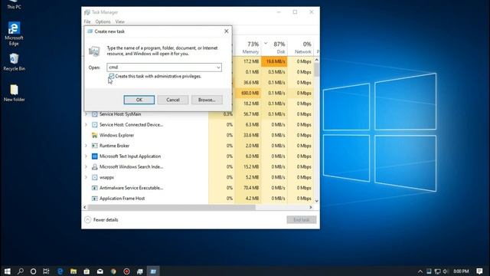The image size is (490, 276).
Task: Open Task View on taskbar
Action: coord(46,271)
